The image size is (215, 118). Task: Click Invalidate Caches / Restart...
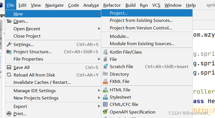tap(42, 82)
